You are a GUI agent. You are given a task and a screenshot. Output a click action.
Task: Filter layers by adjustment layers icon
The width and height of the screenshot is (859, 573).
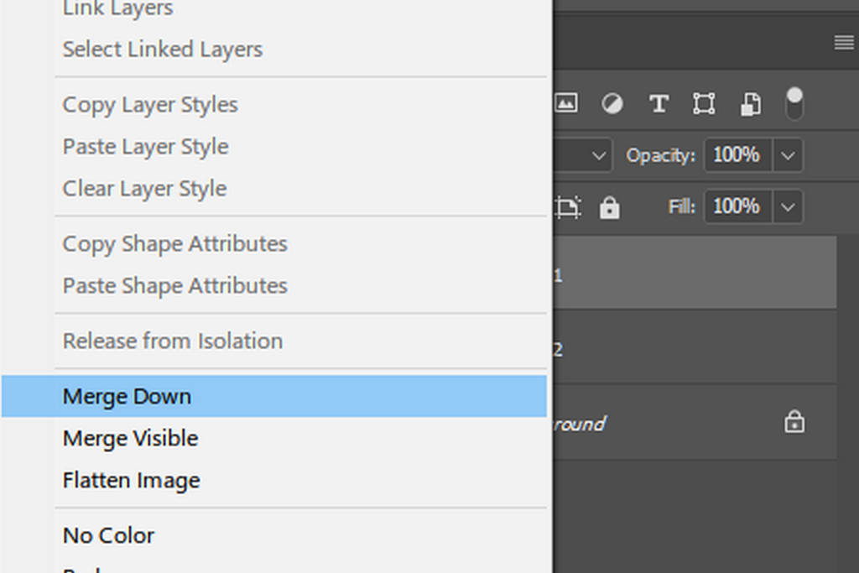tap(612, 104)
